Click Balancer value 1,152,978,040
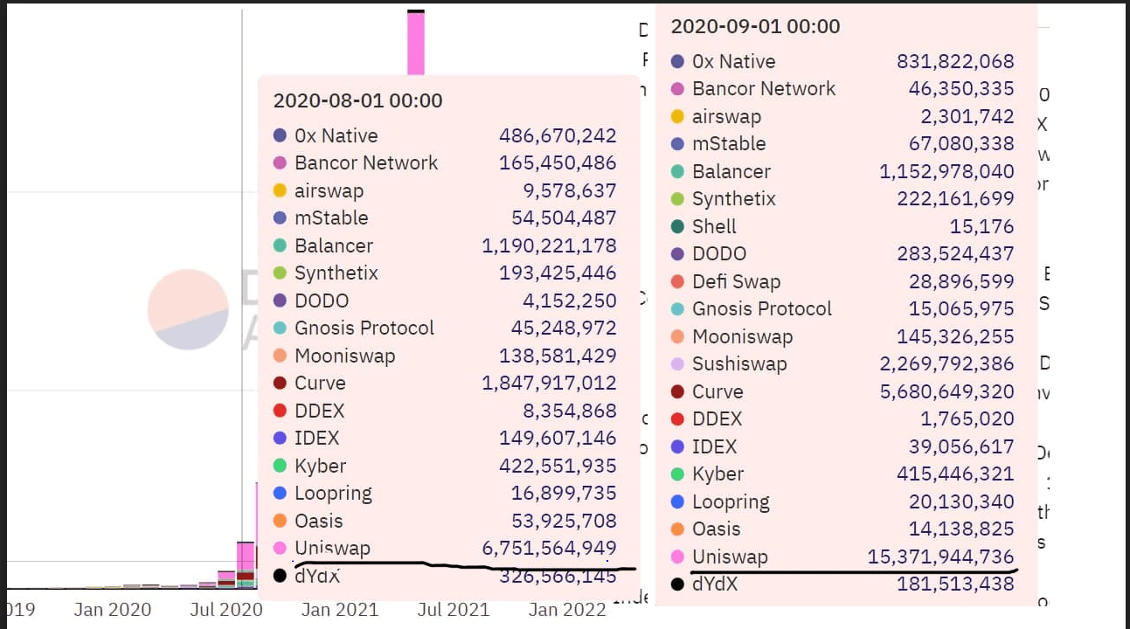 pyautogui.click(x=946, y=171)
